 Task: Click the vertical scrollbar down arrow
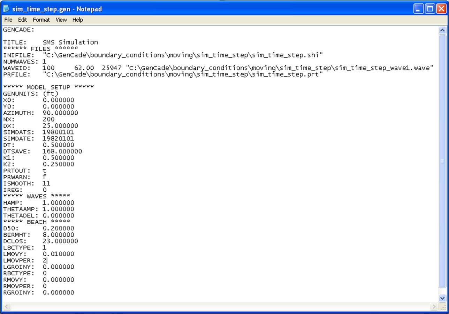(442, 299)
